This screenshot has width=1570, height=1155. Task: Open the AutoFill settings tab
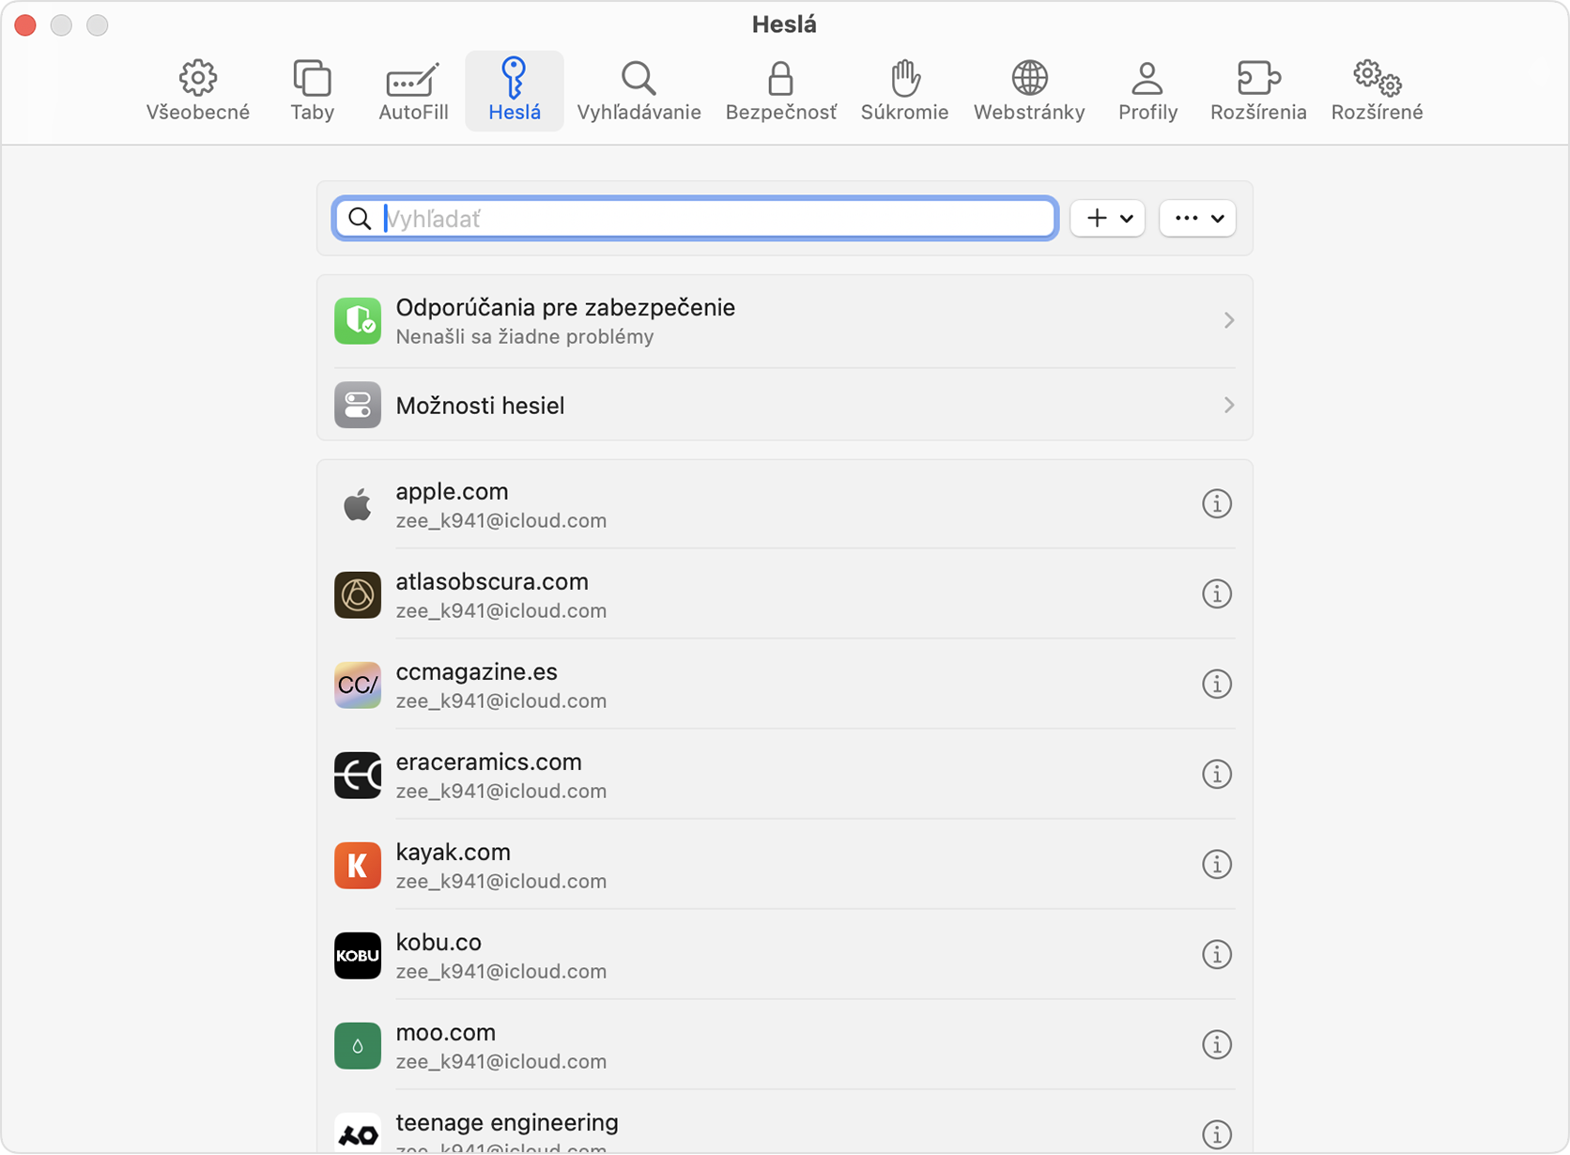(x=413, y=91)
